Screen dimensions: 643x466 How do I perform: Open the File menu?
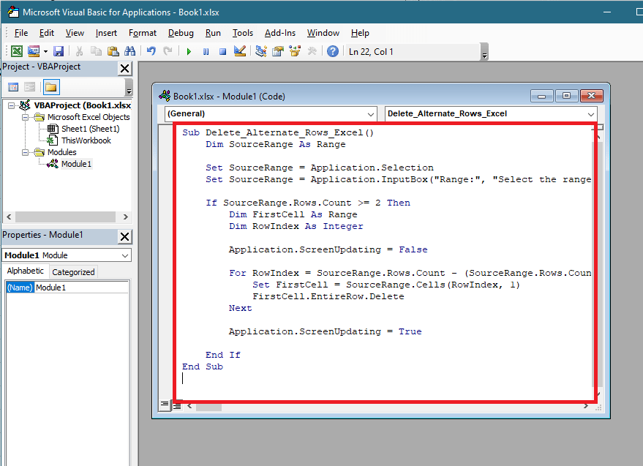click(x=21, y=33)
